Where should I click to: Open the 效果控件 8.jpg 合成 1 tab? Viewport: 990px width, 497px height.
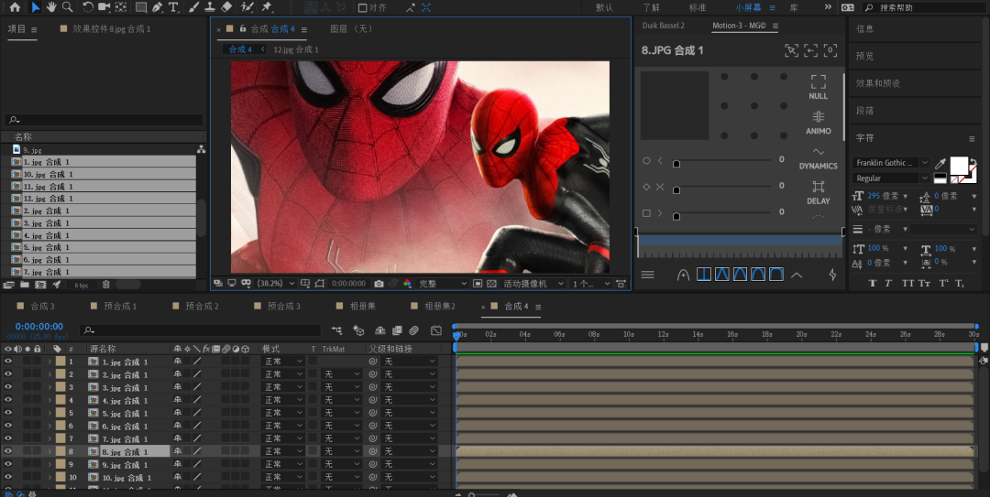111,29
